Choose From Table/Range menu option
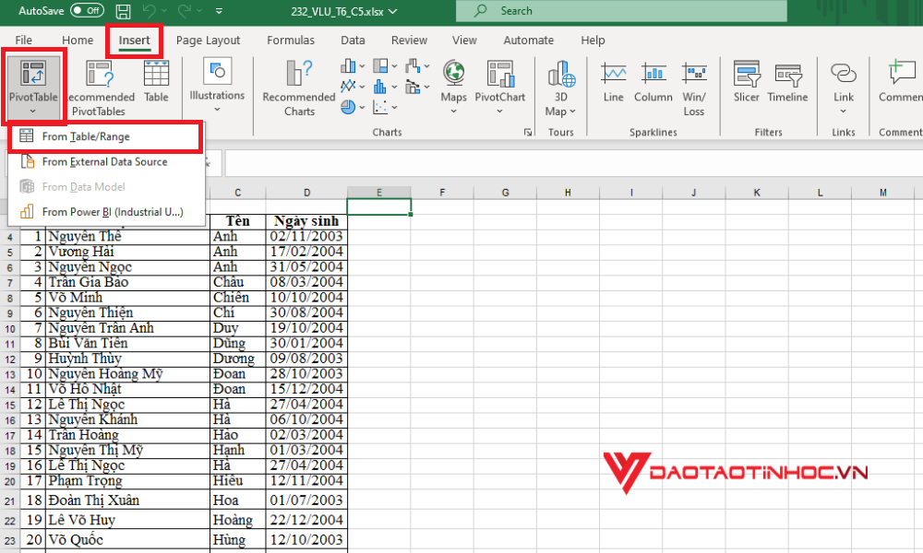The height and width of the screenshot is (553, 923). (106, 136)
